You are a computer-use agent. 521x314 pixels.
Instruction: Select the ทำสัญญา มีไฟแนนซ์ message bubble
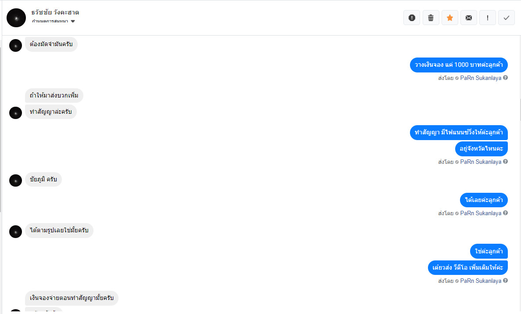(x=459, y=132)
